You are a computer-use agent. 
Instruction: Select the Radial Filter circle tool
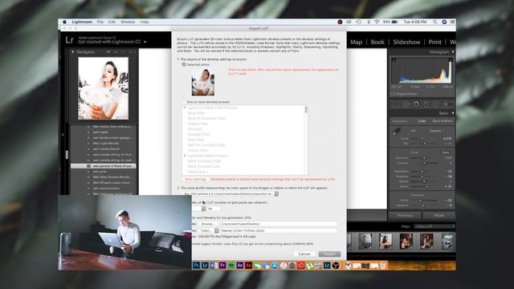(435, 104)
